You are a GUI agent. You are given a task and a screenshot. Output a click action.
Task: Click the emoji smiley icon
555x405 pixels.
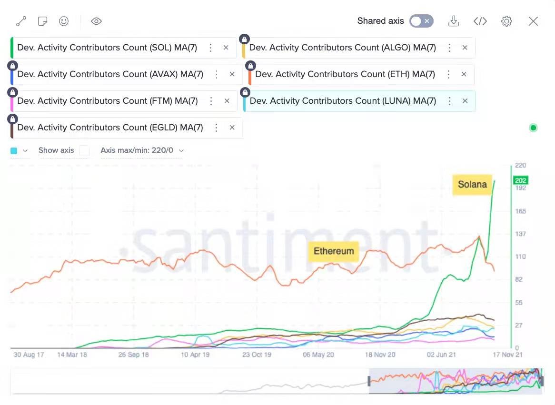tap(64, 21)
